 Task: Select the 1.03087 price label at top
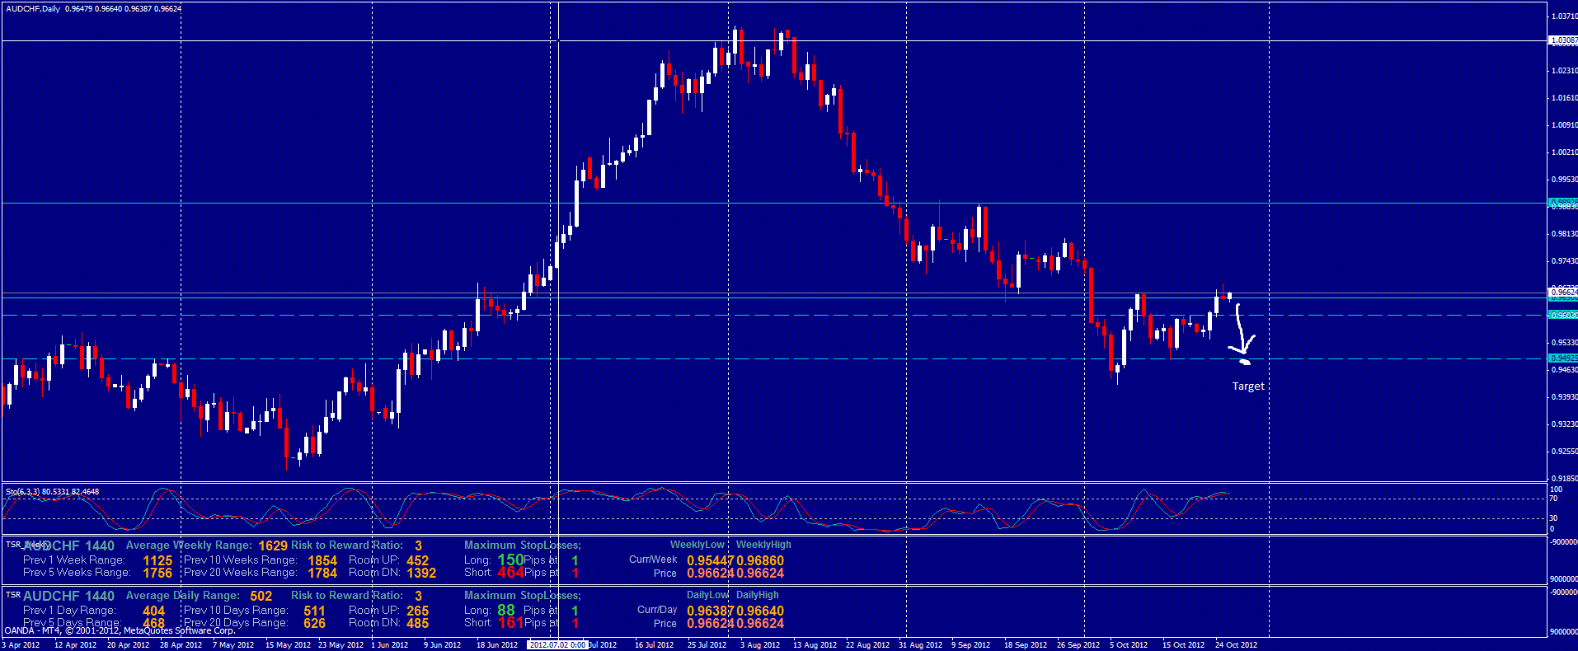point(1563,40)
